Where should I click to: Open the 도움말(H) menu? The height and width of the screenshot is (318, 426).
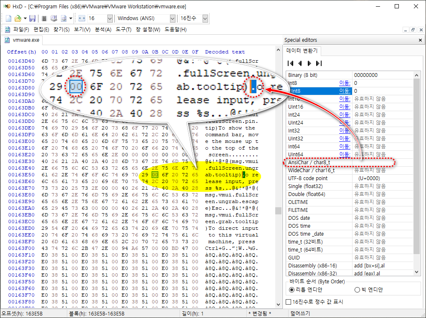175,29
